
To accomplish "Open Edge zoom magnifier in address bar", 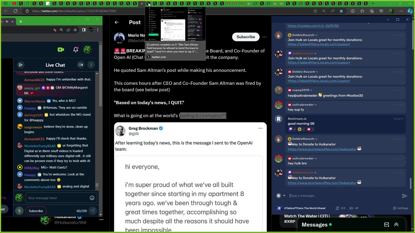I will 324,11.
